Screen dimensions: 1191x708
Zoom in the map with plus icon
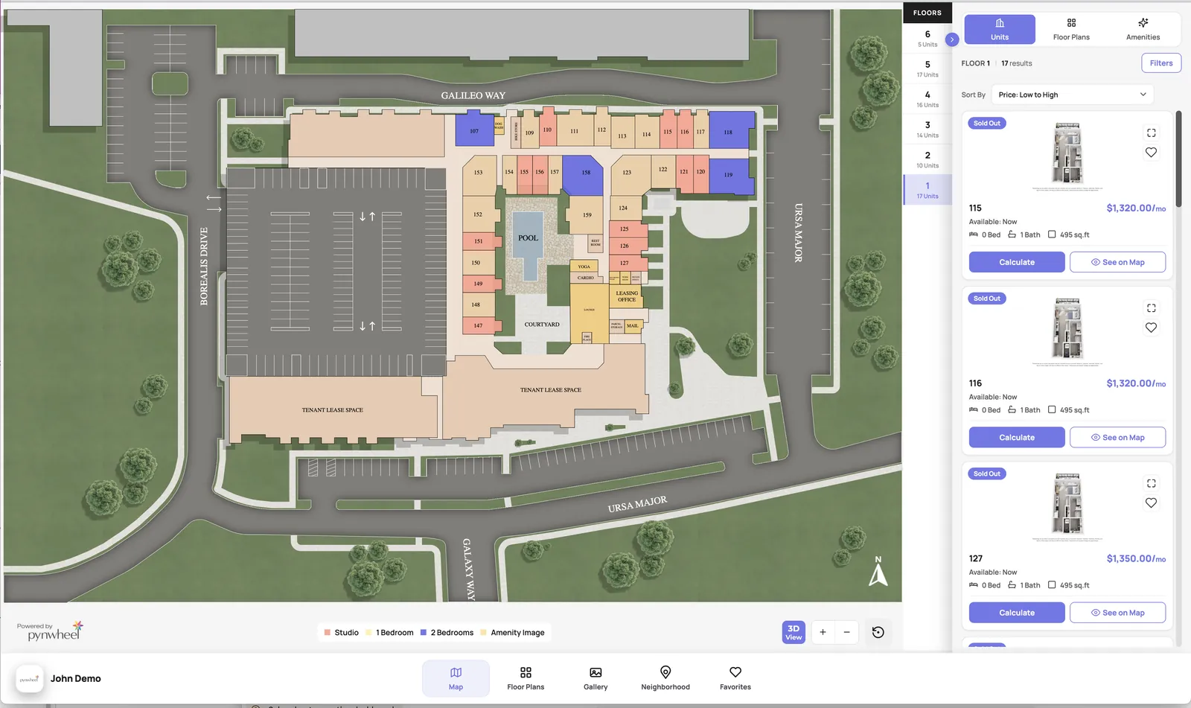click(x=823, y=632)
